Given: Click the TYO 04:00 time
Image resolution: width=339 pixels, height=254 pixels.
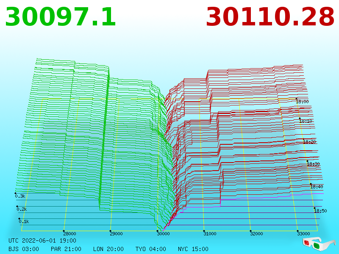Looking at the screenshot, I should tap(151, 249).
